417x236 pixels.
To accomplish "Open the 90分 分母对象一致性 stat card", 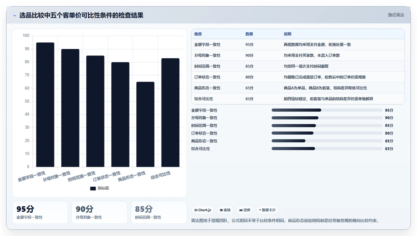I will [x=100, y=212].
